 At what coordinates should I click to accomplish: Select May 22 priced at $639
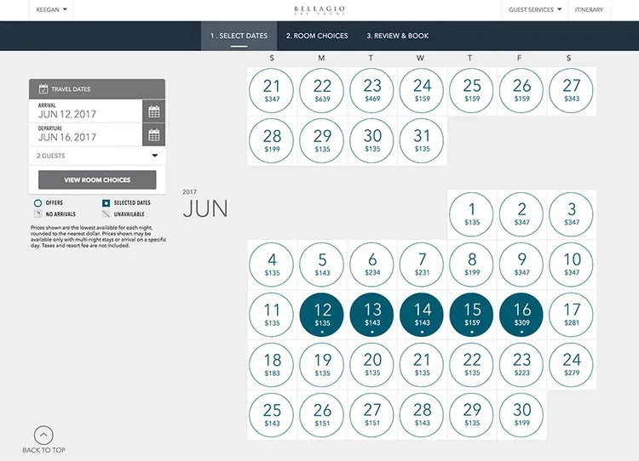coord(321,91)
